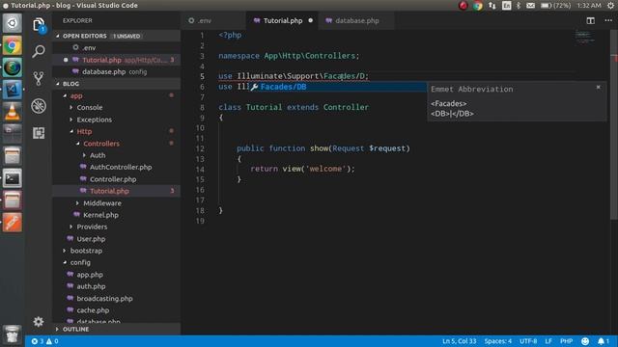Open database.php config in Open Editors
The width and height of the screenshot is (618, 347).
[117, 71]
